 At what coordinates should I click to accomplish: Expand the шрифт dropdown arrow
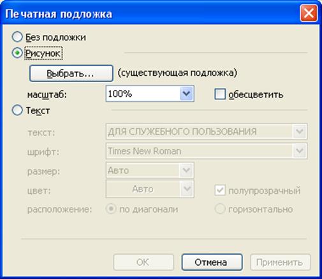pyautogui.click(x=300, y=151)
